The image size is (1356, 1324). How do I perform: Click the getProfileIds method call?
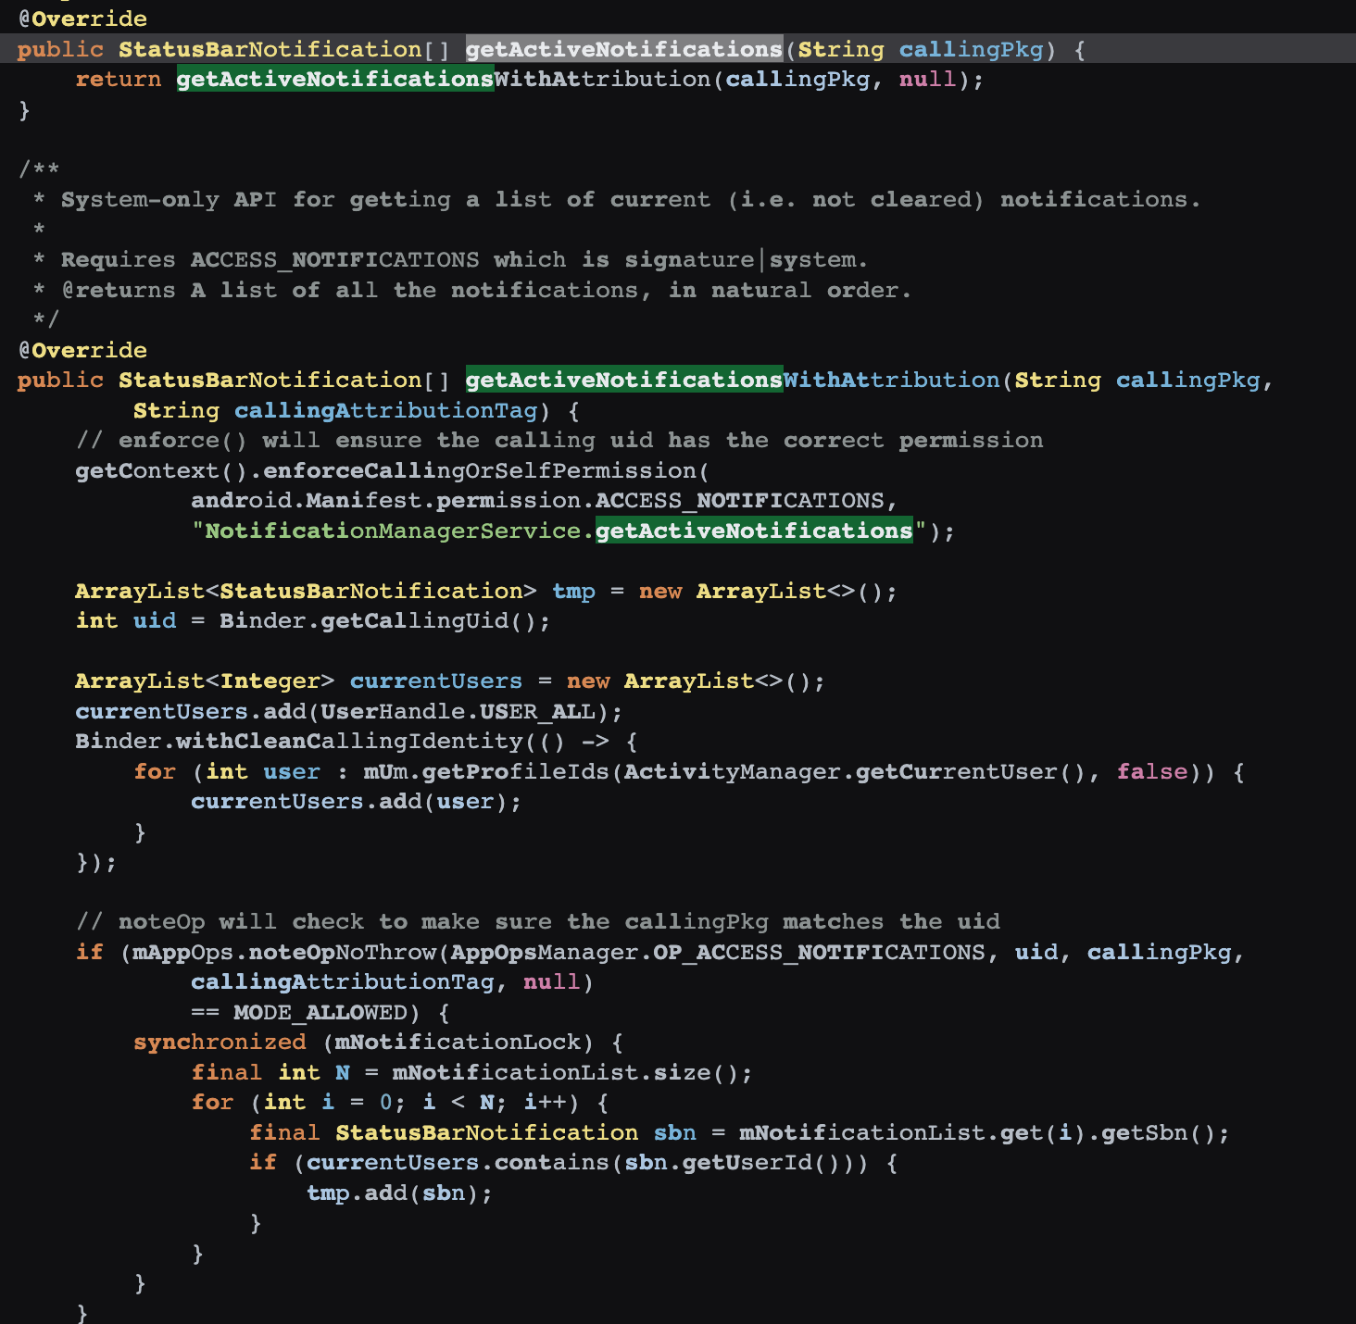click(516, 772)
